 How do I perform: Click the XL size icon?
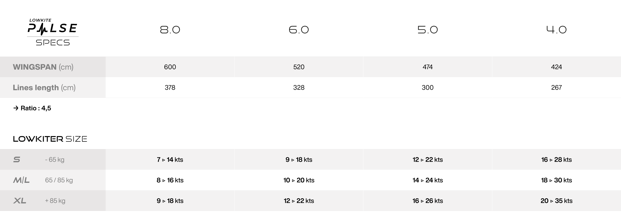20,201
